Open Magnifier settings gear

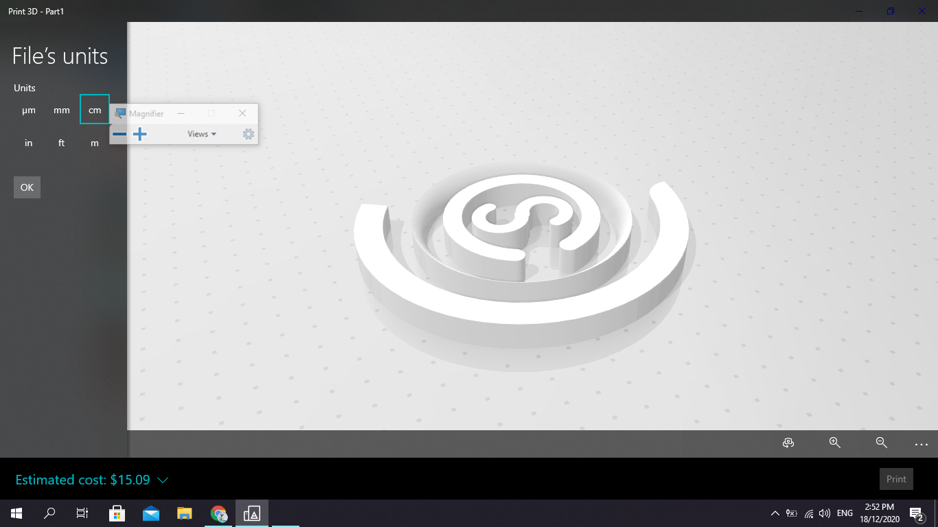249,134
